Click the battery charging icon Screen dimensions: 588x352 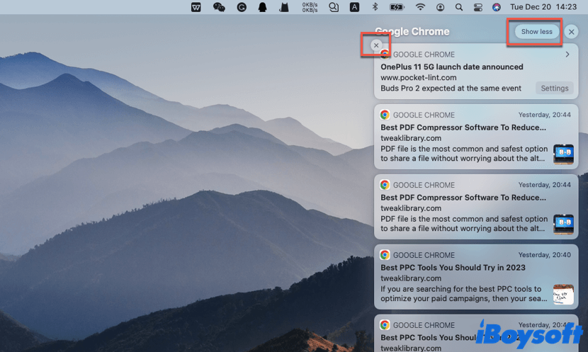397,7
